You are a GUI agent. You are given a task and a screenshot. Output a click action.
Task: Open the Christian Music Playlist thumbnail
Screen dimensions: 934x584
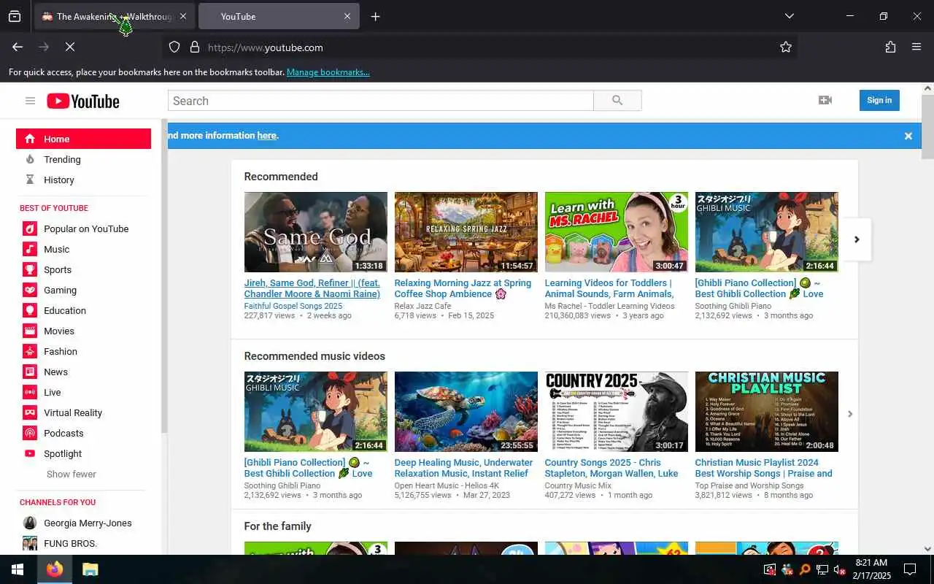[766, 412]
